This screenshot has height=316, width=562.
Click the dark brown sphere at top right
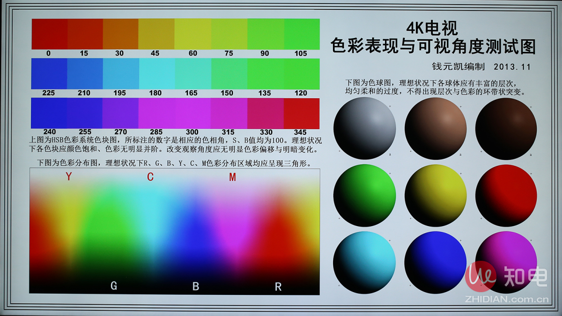click(506, 128)
